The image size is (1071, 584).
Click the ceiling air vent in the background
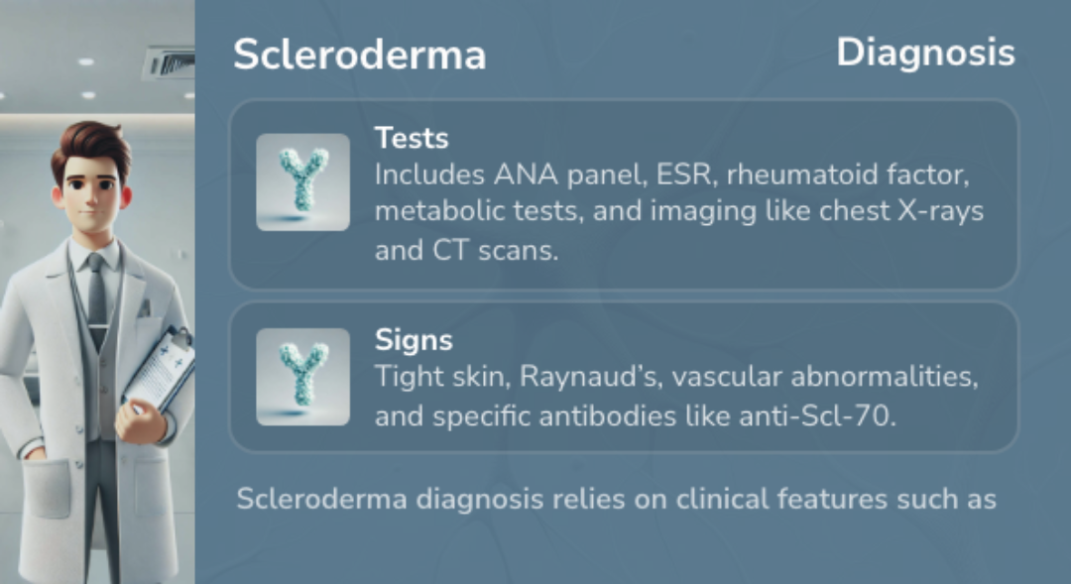point(169,63)
